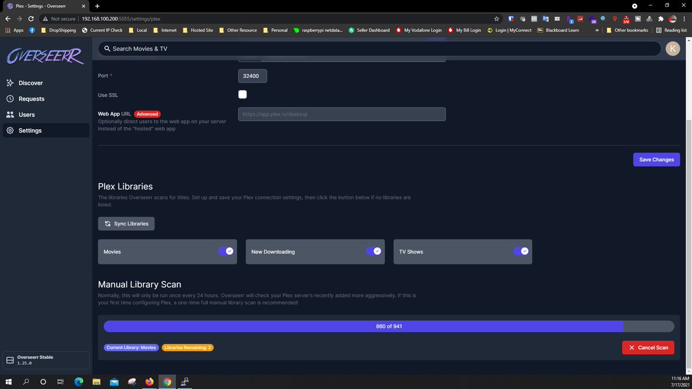Open Task View on taskbar

click(x=60, y=382)
